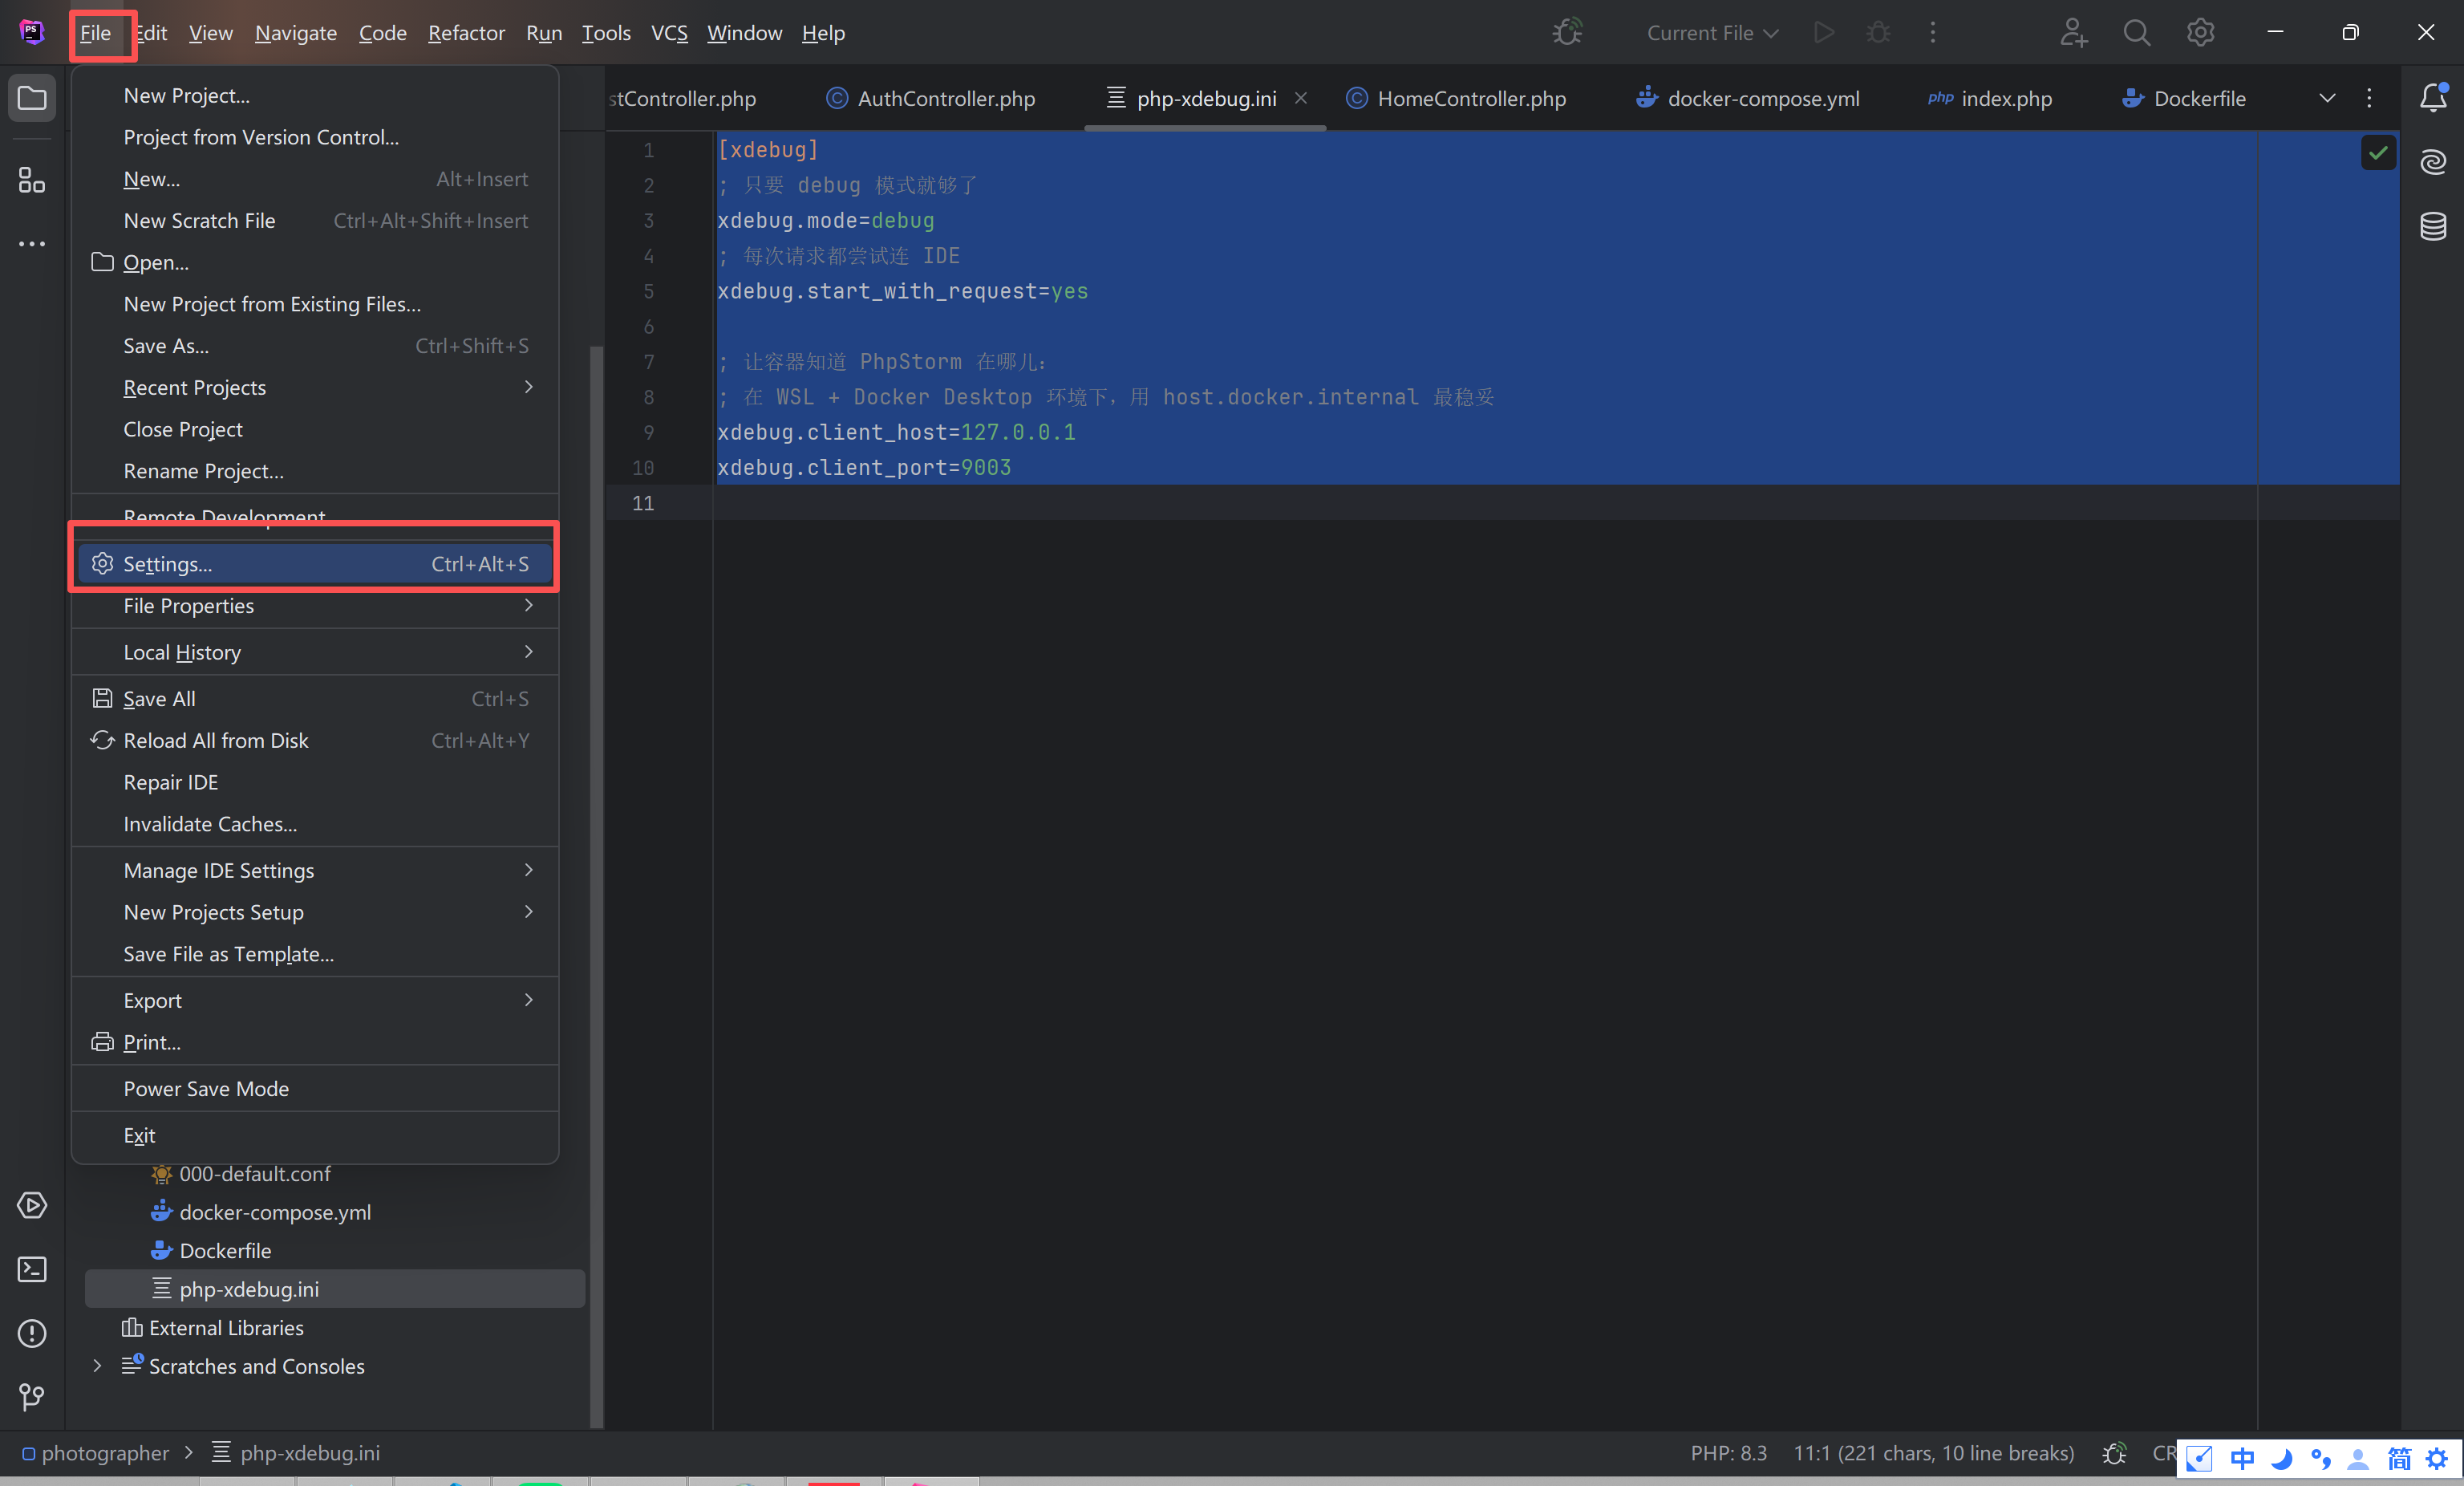The height and width of the screenshot is (1486, 2464).
Task: Expand the Current File run configuration dropdown
Action: click(x=1712, y=33)
